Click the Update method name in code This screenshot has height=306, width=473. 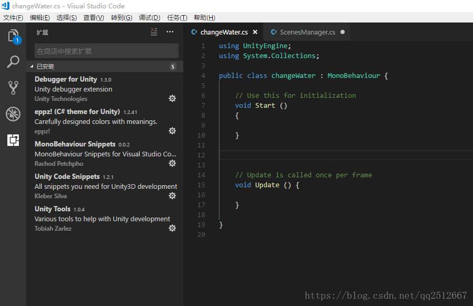tap(267, 185)
